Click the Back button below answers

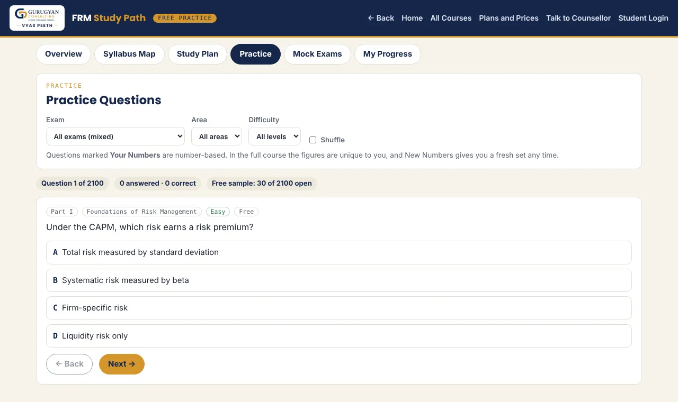click(x=69, y=364)
